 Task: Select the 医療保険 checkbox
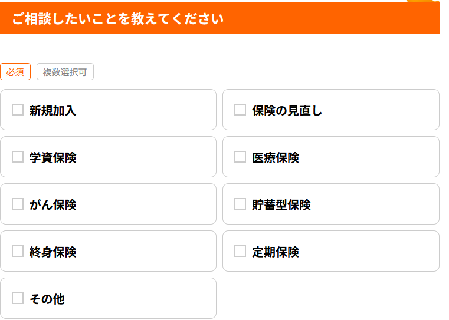(240, 157)
